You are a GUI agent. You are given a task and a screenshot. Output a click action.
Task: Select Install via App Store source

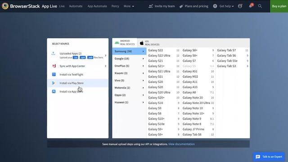[x=78, y=91]
